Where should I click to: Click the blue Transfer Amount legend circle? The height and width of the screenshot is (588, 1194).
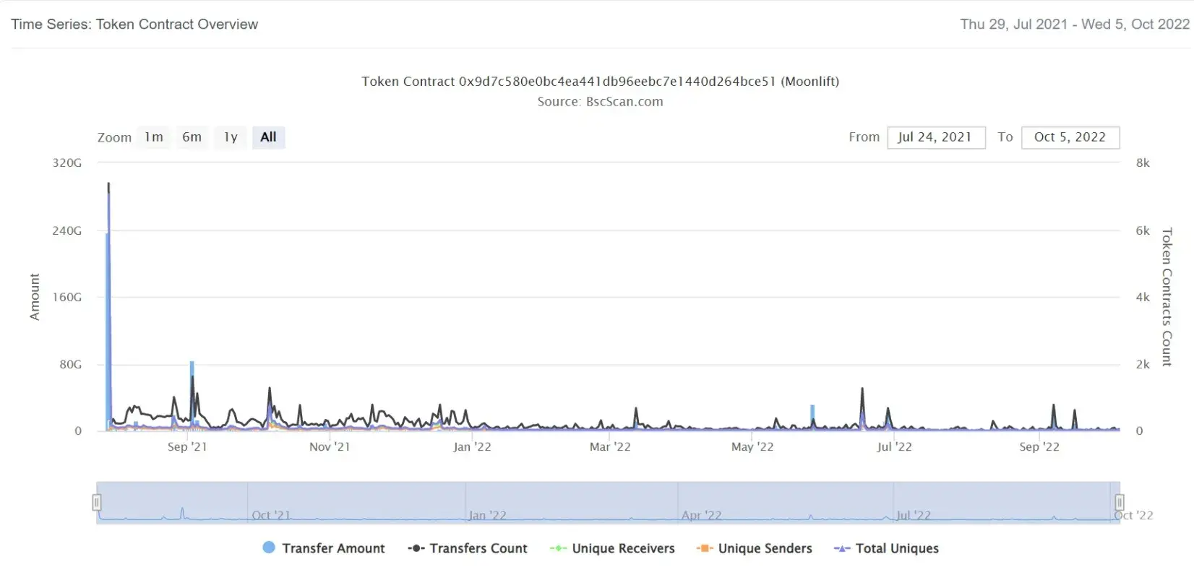pos(269,548)
